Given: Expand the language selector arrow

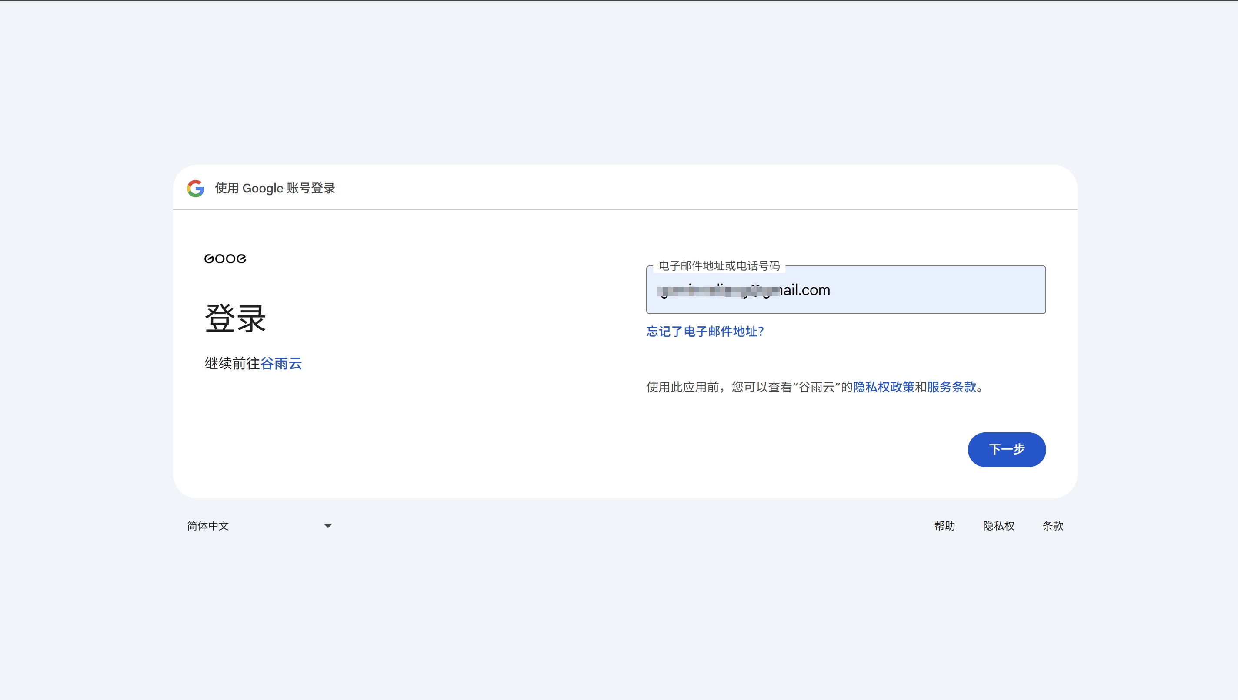Looking at the screenshot, I should point(328,526).
